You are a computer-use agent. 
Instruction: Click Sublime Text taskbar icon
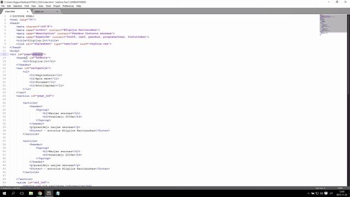coord(49,193)
